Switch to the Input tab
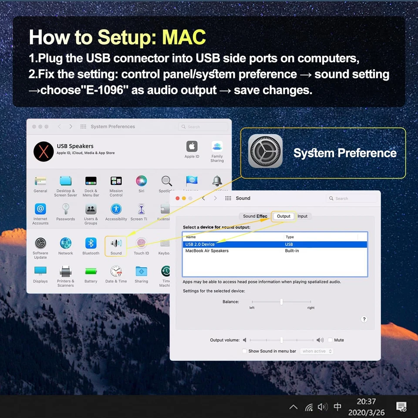 302,216
